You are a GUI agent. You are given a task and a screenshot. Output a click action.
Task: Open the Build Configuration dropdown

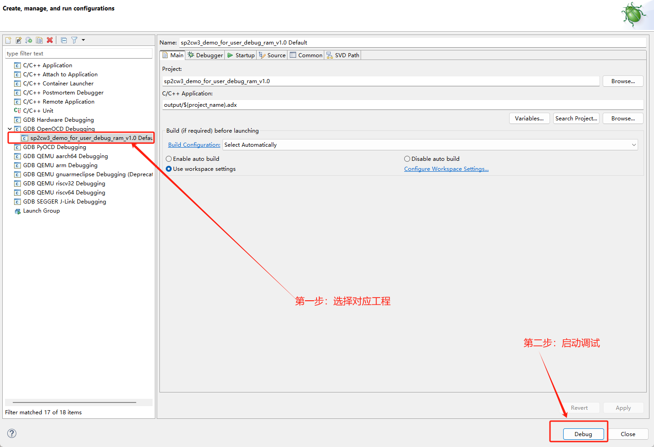(430, 145)
